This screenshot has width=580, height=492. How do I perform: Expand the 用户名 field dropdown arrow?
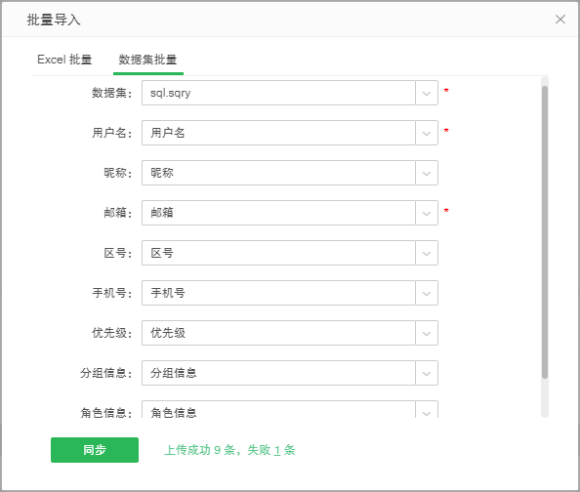tap(427, 133)
